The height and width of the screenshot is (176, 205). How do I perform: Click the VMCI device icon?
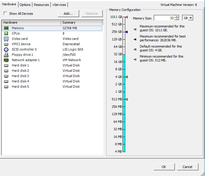(x=6, y=44)
